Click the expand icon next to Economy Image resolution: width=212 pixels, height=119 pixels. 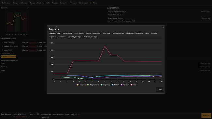(28, 8)
